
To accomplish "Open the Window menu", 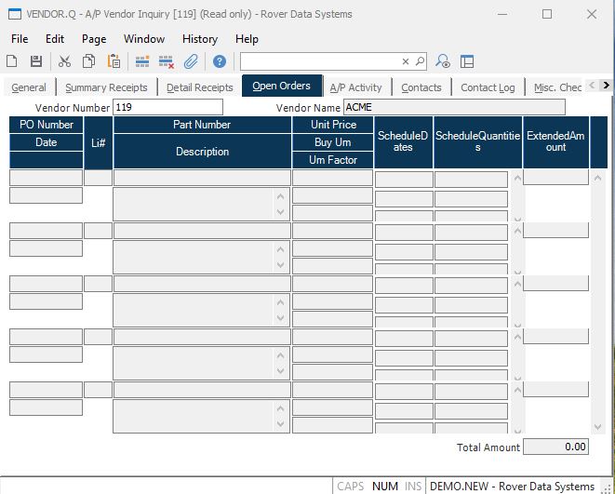I will 144,39.
